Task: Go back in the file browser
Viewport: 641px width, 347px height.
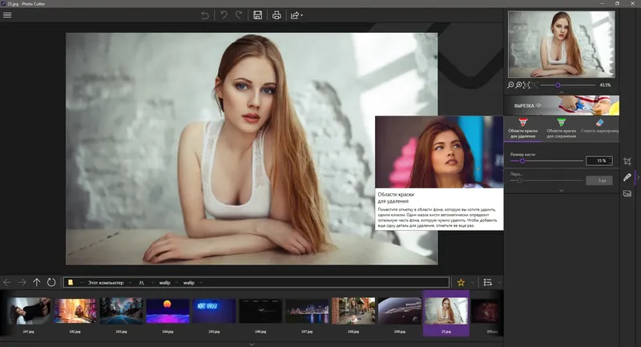Action: click(7, 282)
